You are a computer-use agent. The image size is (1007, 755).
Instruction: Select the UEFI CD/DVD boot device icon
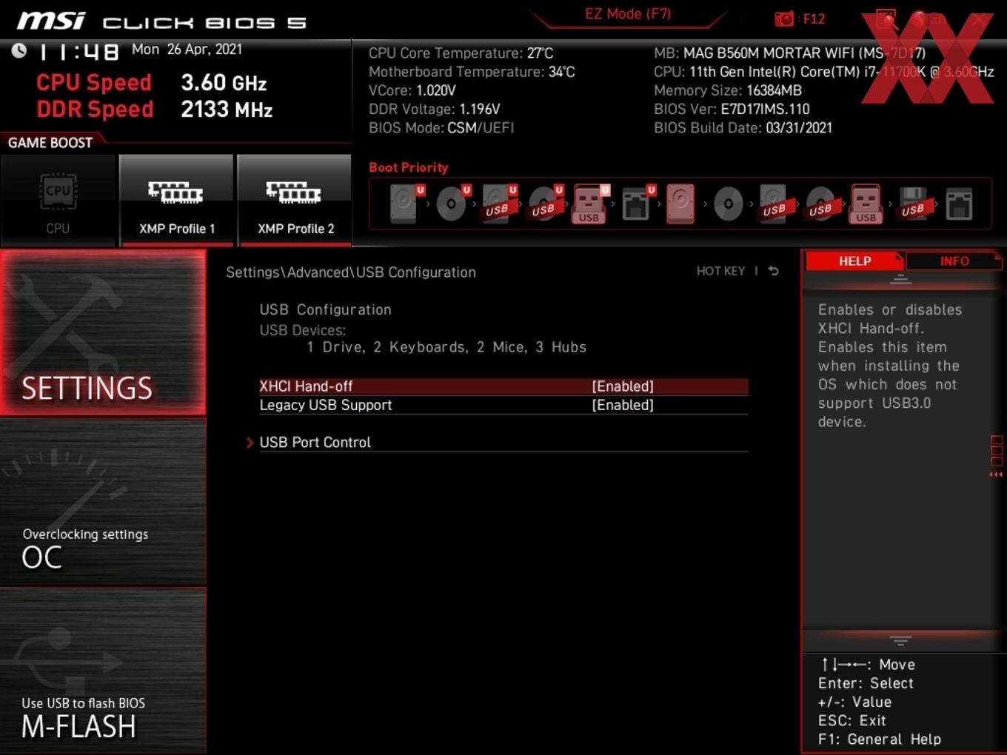[x=452, y=204]
